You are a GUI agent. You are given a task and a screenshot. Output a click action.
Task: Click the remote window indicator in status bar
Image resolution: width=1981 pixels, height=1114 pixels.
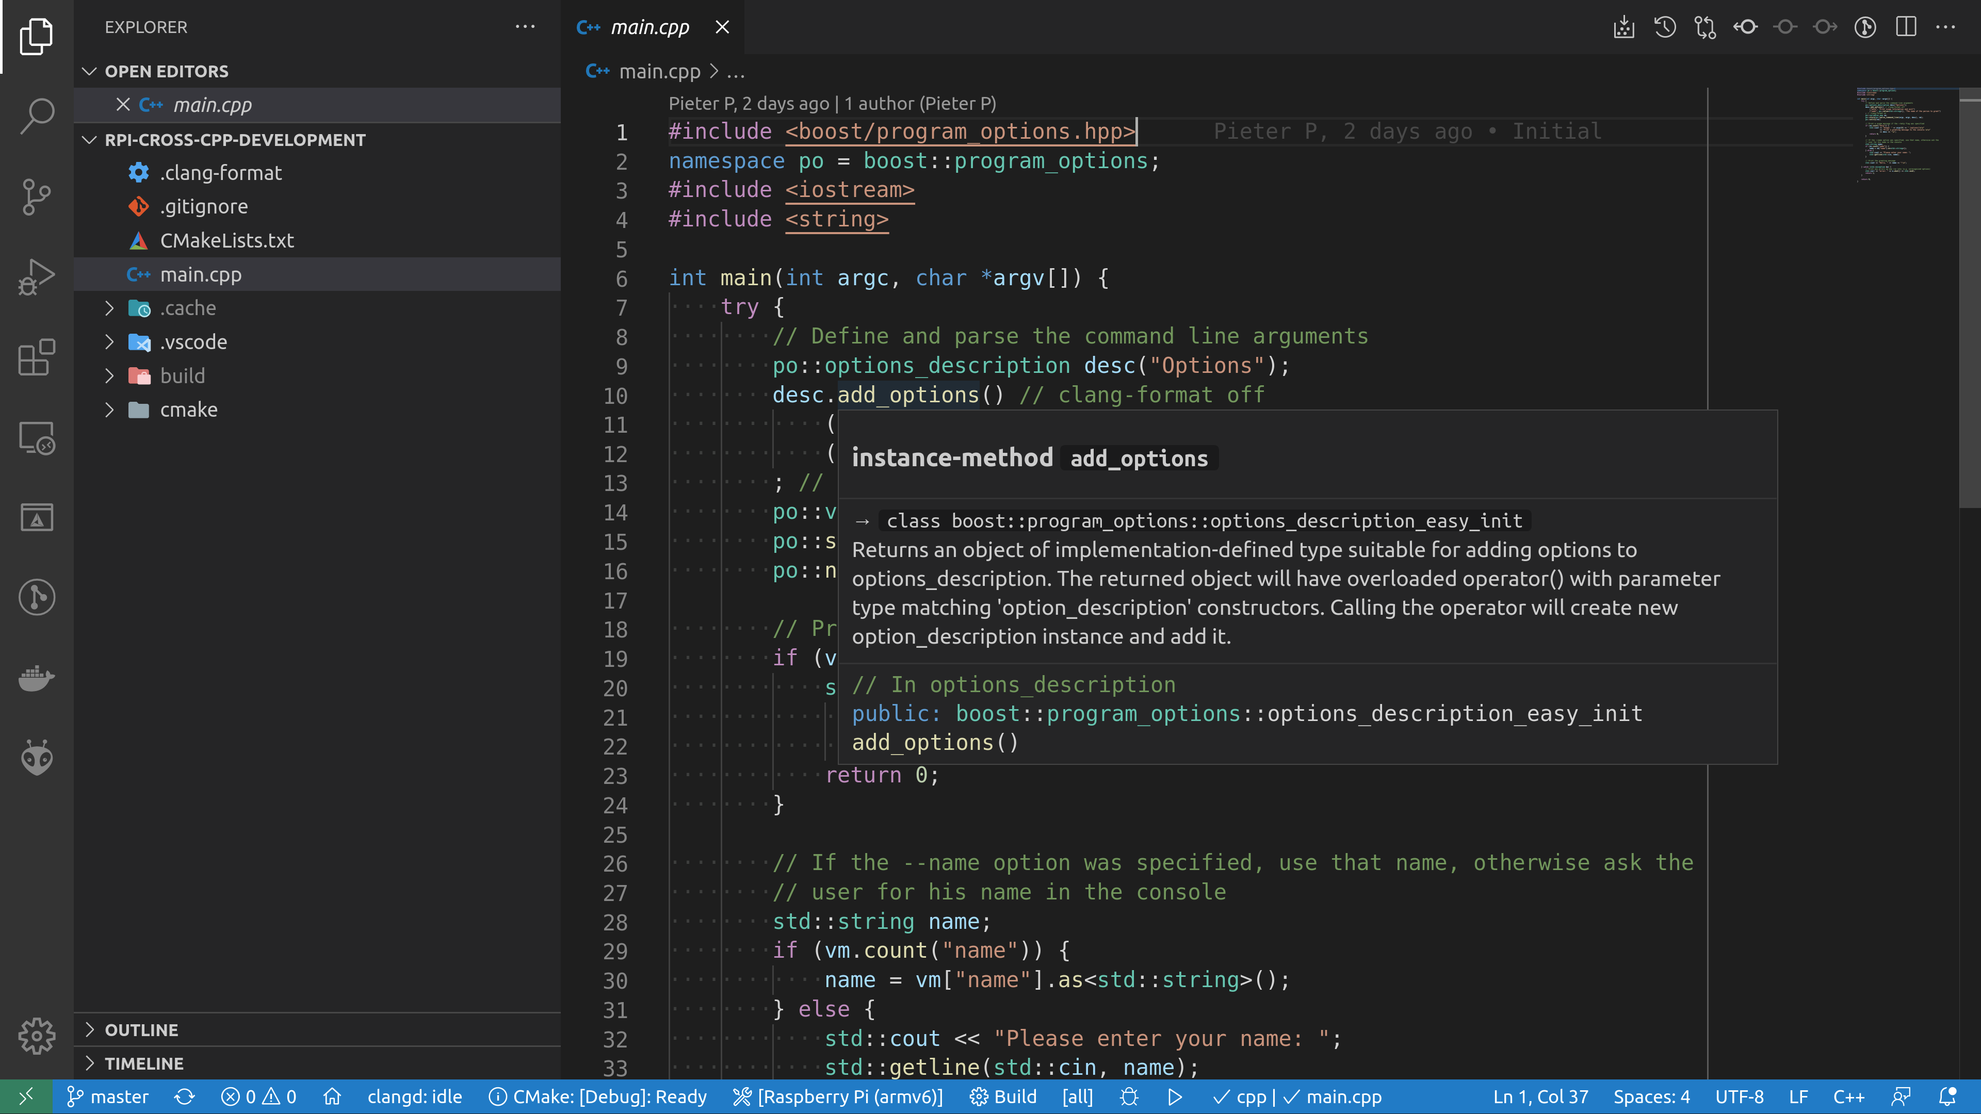25,1097
